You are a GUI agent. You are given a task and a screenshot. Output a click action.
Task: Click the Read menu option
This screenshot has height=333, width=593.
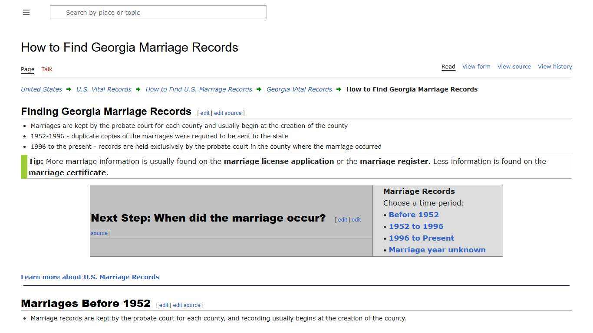coord(448,66)
